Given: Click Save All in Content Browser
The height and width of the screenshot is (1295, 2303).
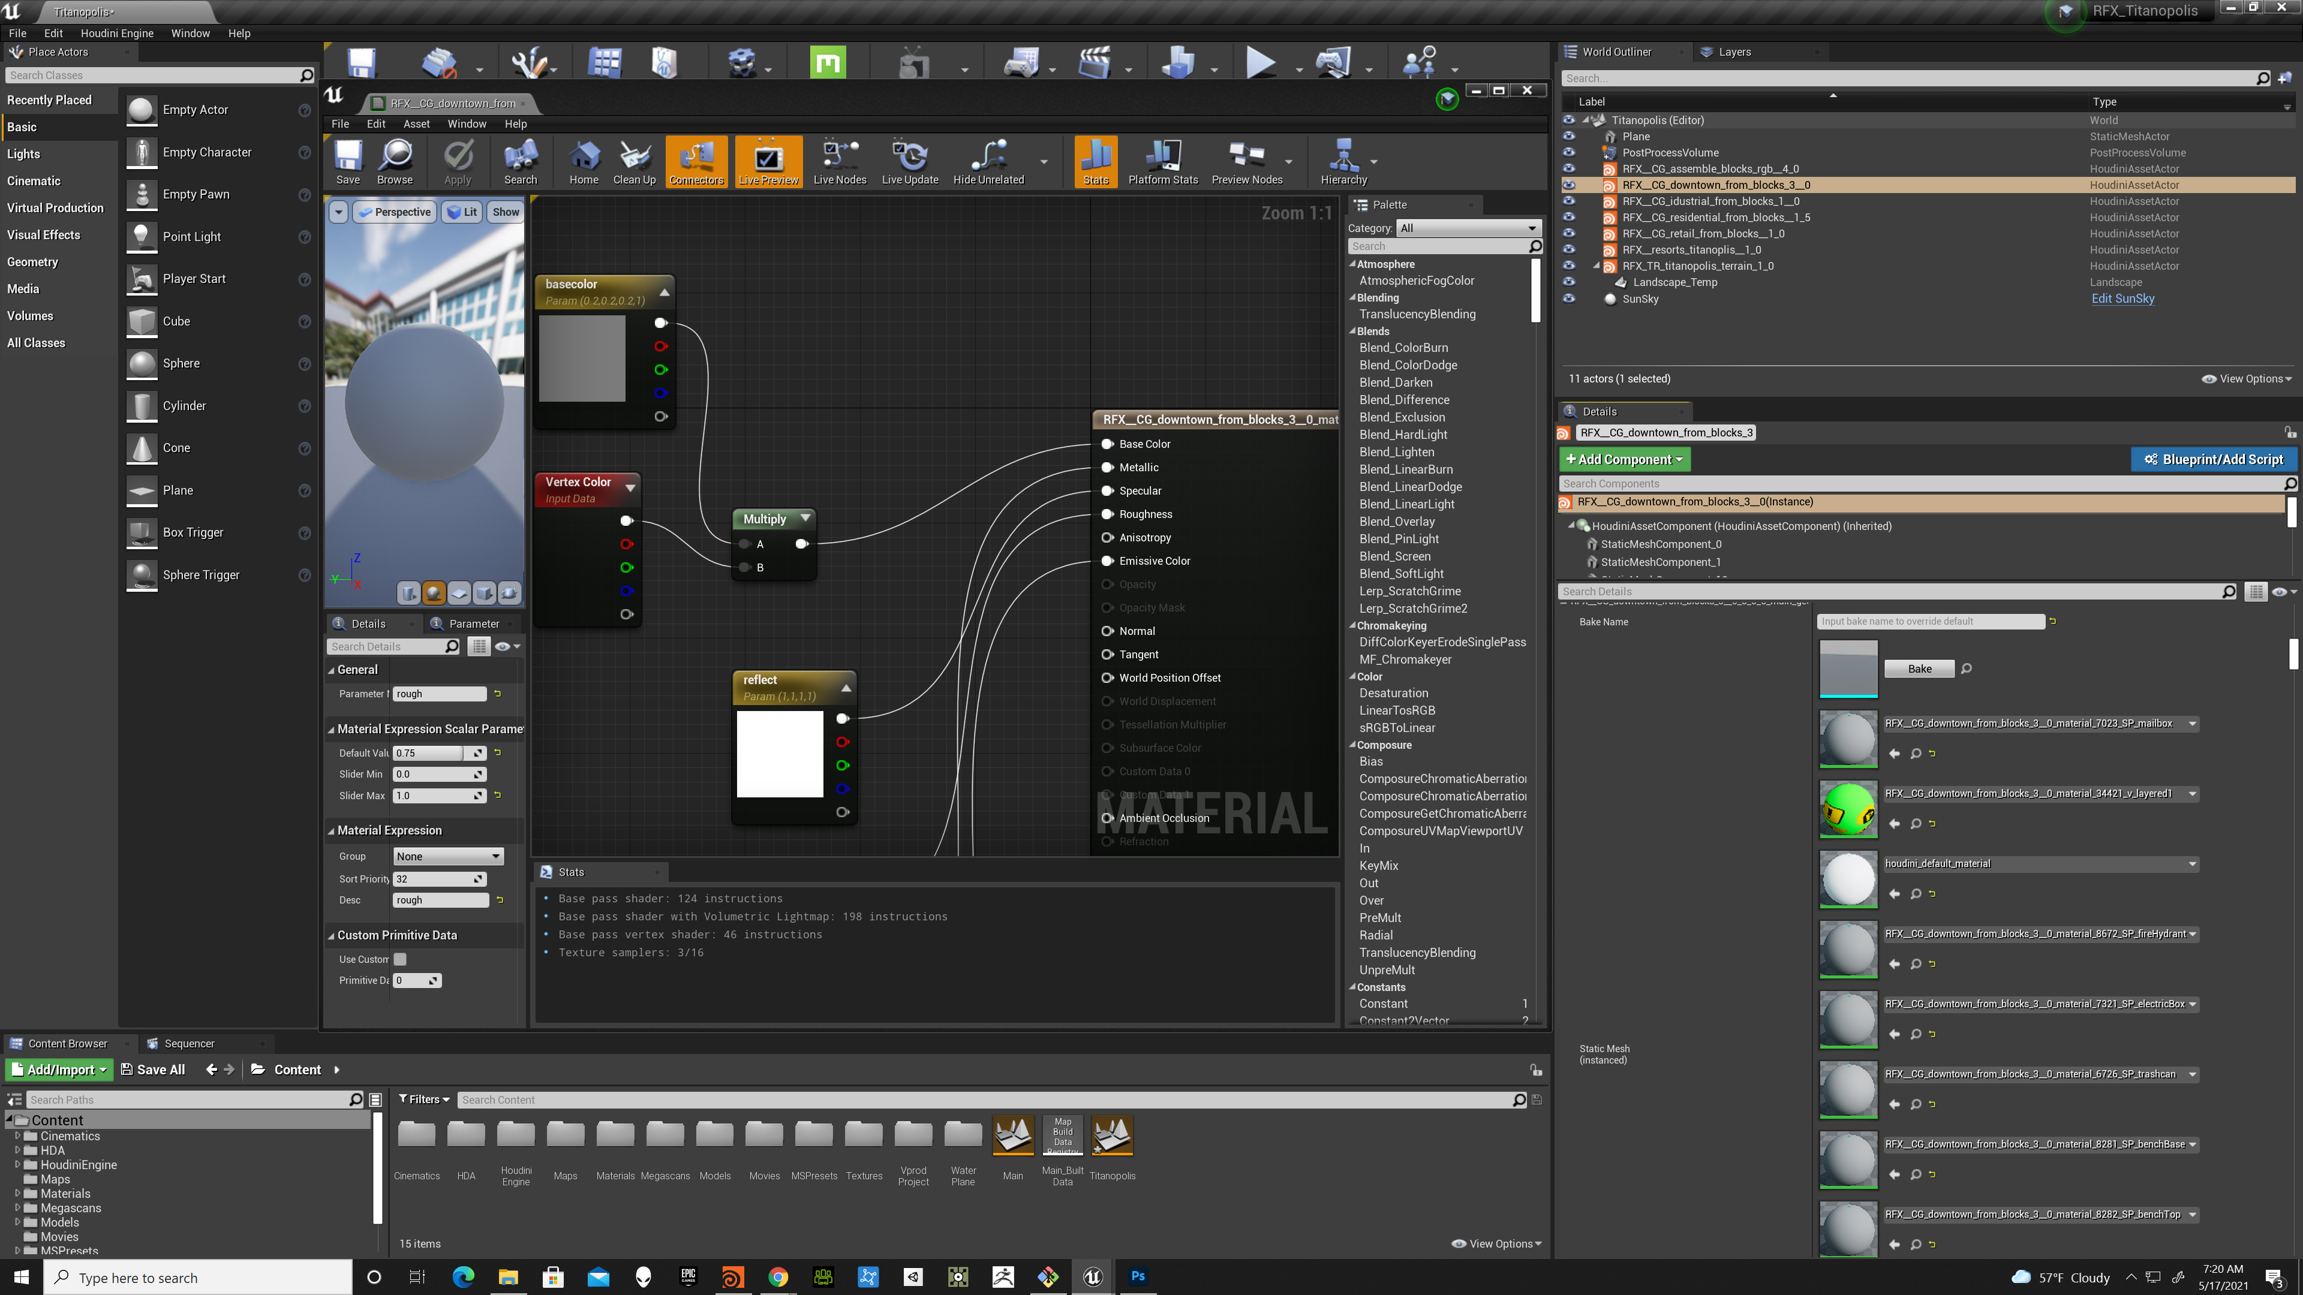Looking at the screenshot, I should tap(153, 1070).
